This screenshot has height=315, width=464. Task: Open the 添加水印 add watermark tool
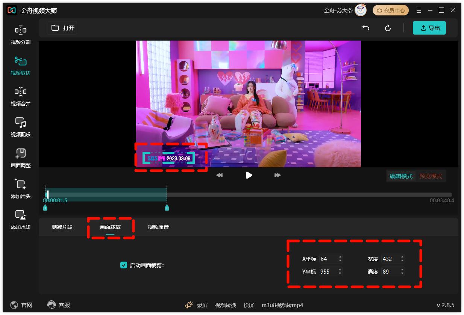coord(21,220)
